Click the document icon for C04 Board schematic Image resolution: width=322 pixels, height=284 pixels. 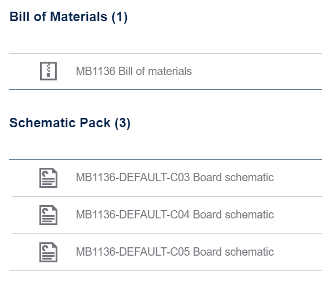[48, 215]
